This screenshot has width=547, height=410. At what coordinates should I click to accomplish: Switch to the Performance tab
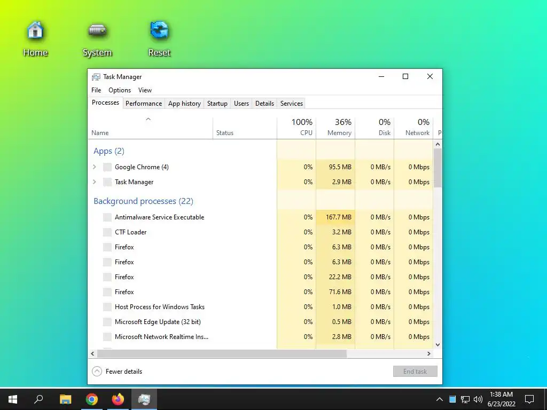[x=144, y=104]
